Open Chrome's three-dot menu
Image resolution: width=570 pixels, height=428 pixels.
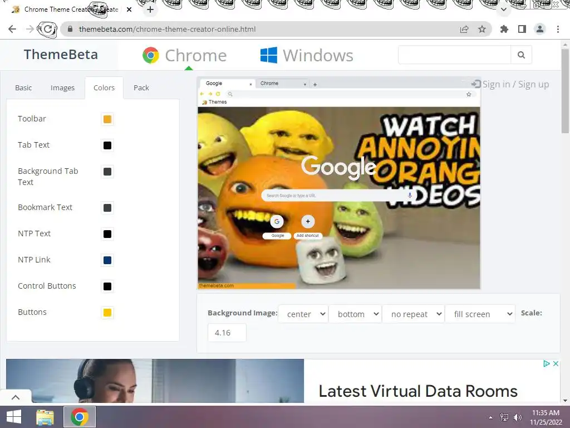[x=558, y=29]
